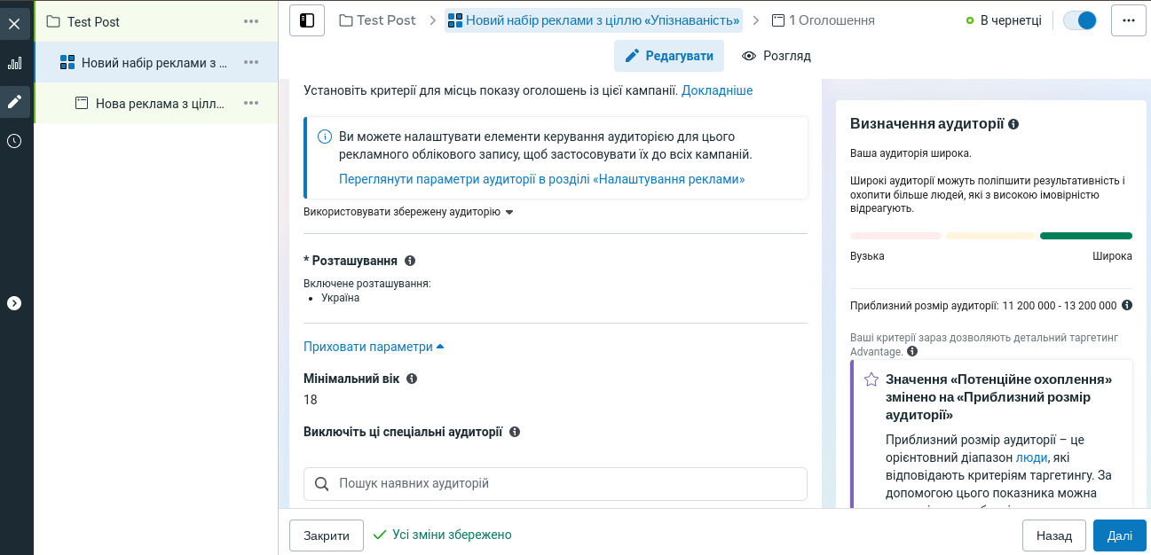This screenshot has width=1151, height=555.
Task: Click the minimum age value 18
Action: coord(311,400)
